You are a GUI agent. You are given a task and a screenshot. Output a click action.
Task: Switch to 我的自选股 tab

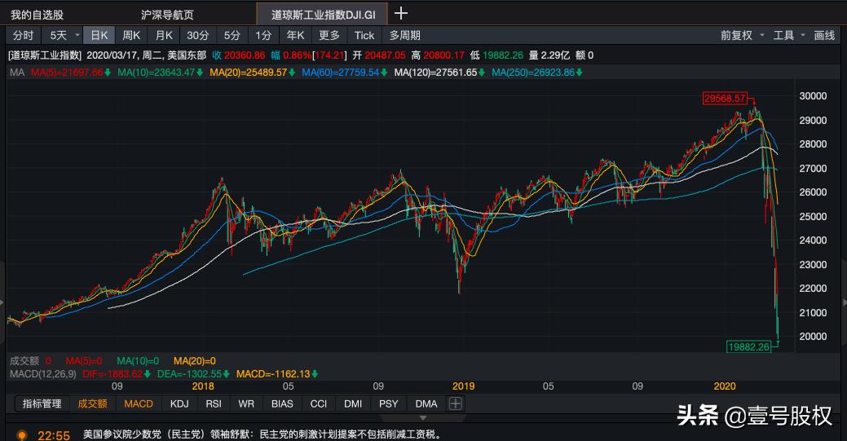(37, 15)
